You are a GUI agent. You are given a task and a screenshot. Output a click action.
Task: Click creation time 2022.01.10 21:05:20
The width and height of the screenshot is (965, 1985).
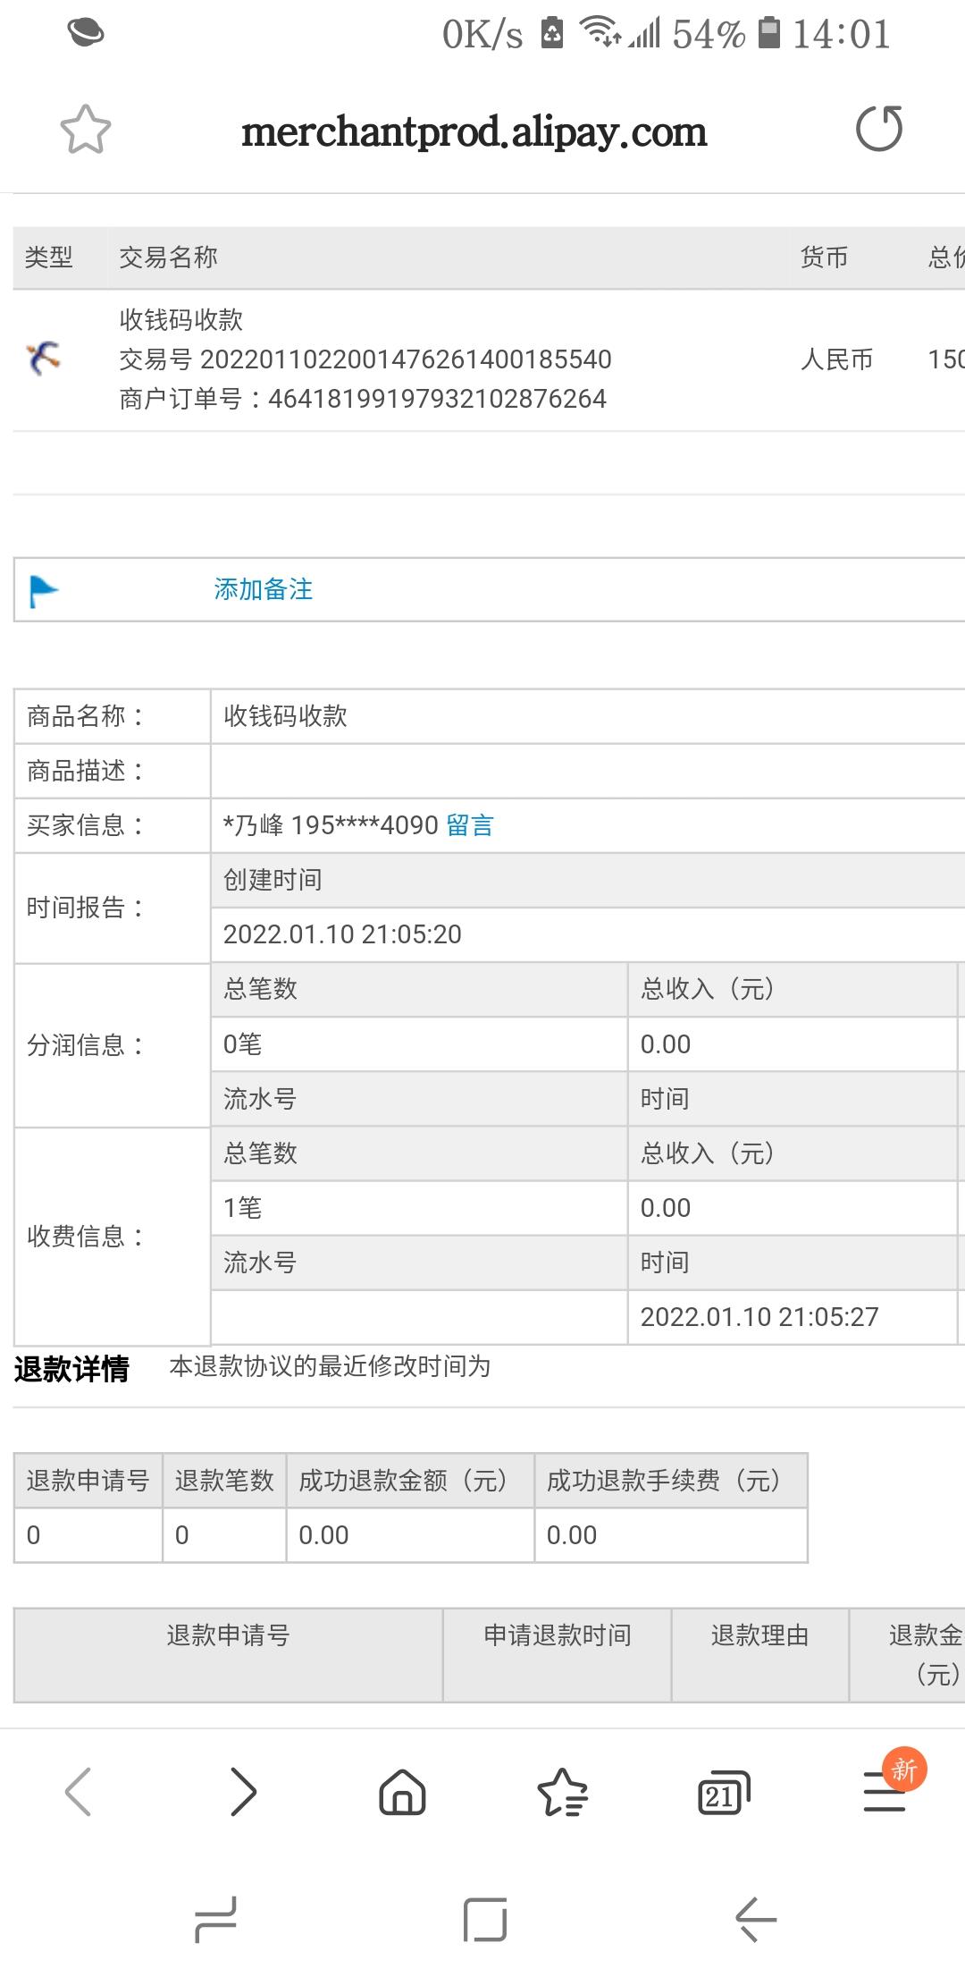click(x=342, y=934)
